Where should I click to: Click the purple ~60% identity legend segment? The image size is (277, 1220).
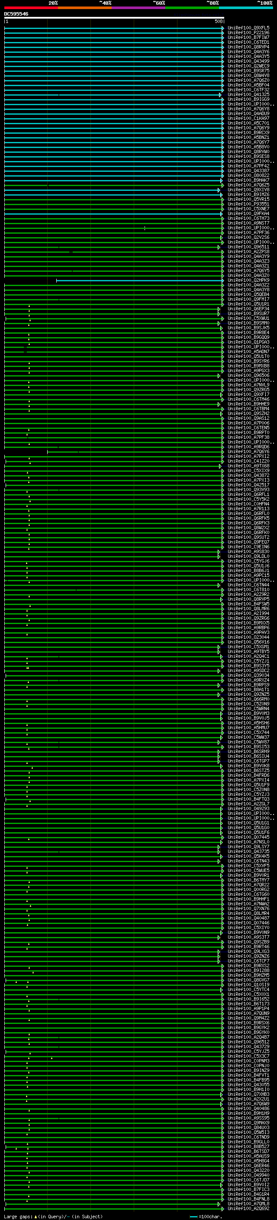[x=138, y=8]
